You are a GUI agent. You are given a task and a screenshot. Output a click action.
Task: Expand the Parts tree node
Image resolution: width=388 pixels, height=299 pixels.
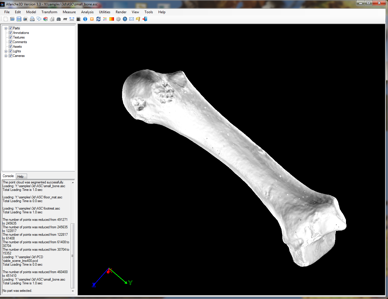(x=6, y=28)
